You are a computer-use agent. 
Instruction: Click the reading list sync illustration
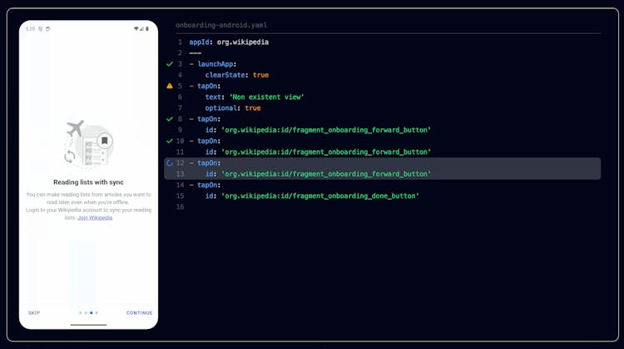(x=88, y=144)
